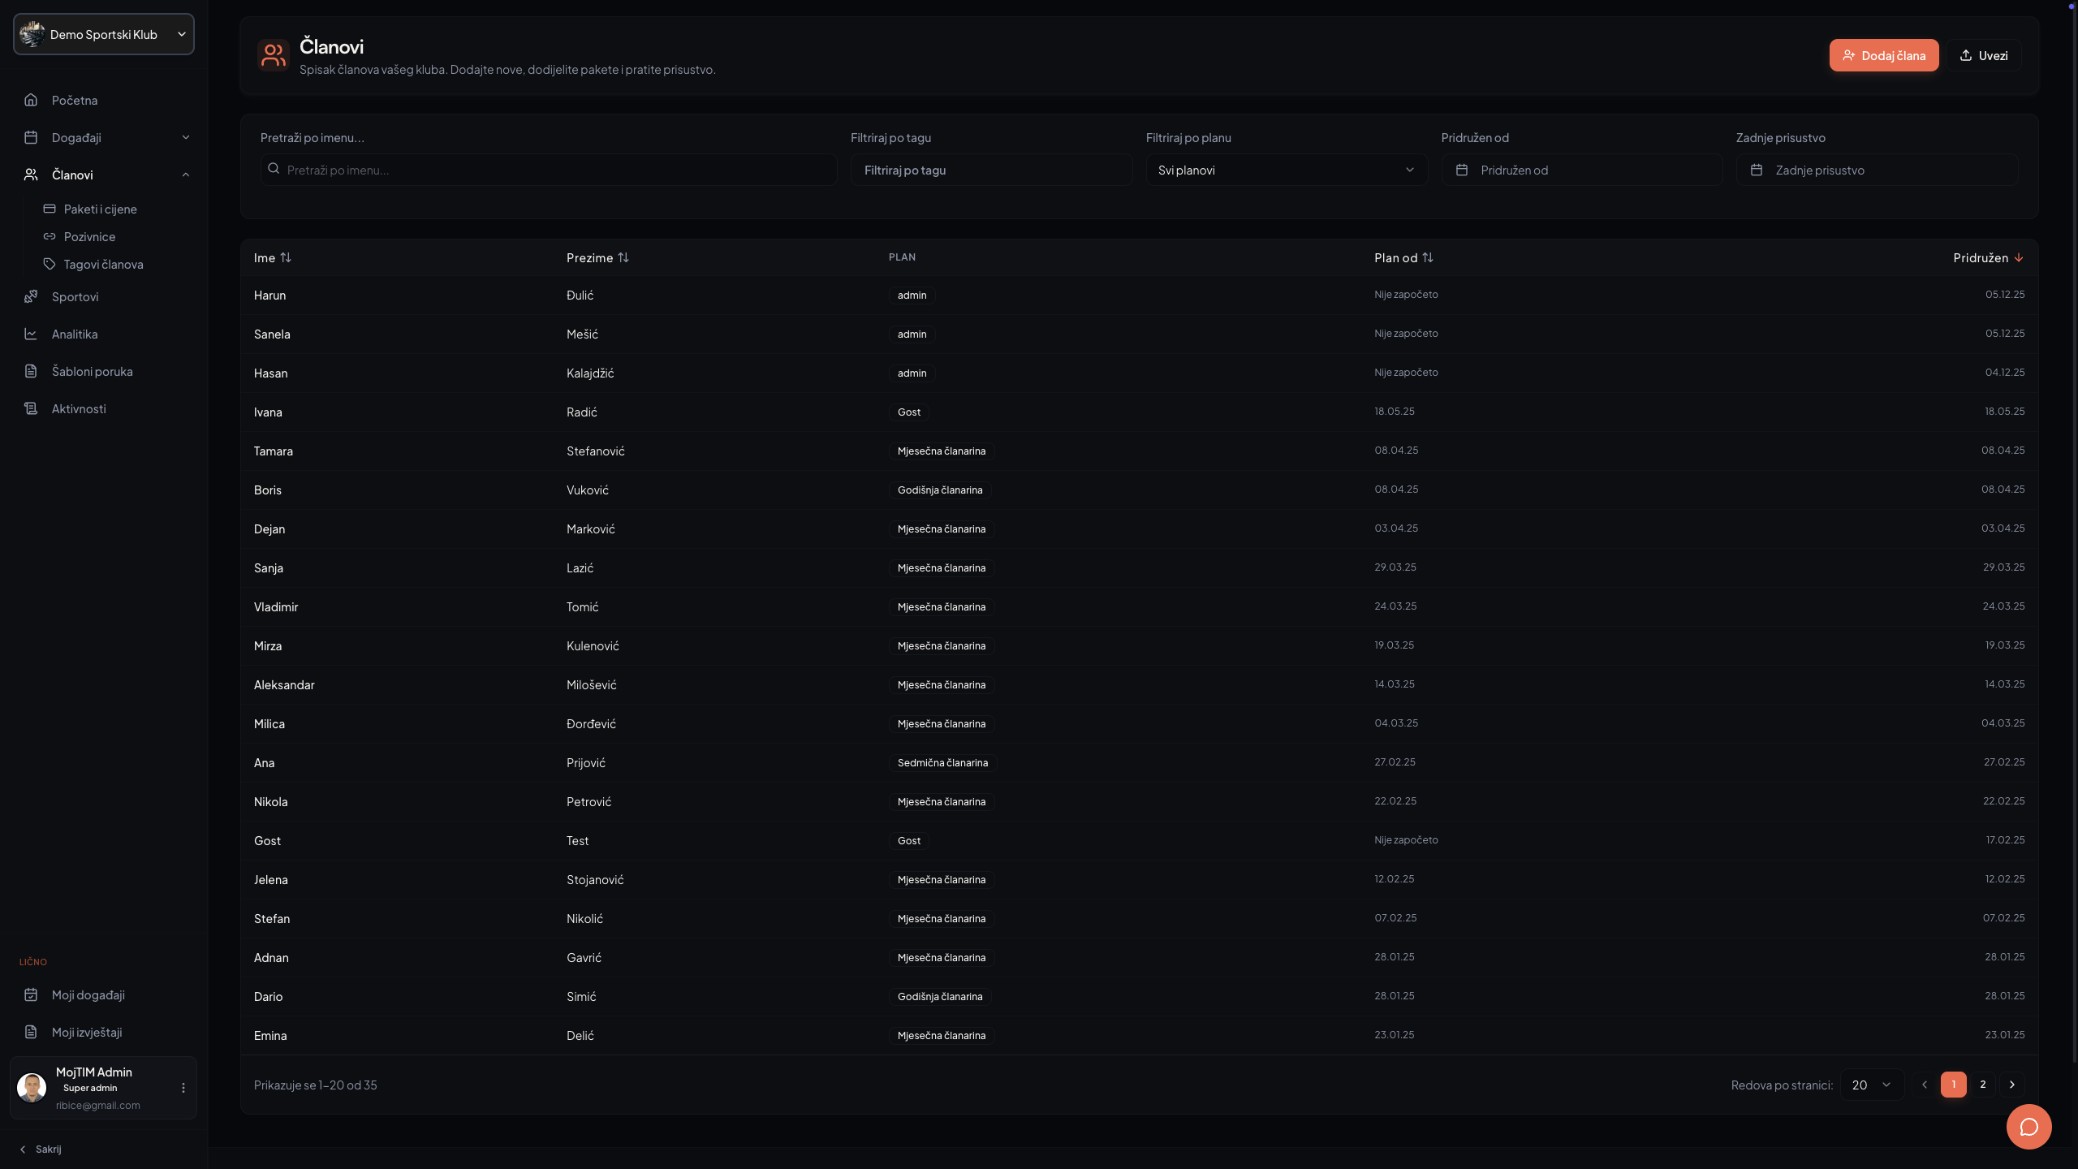Change rows per page dropdown 20
2078x1169 pixels.
(1872, 1085)
